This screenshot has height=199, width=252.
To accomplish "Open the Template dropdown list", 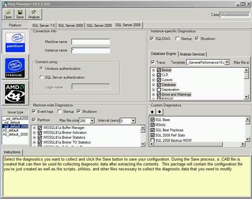I will pyautogui.click(x=227, y=62).
